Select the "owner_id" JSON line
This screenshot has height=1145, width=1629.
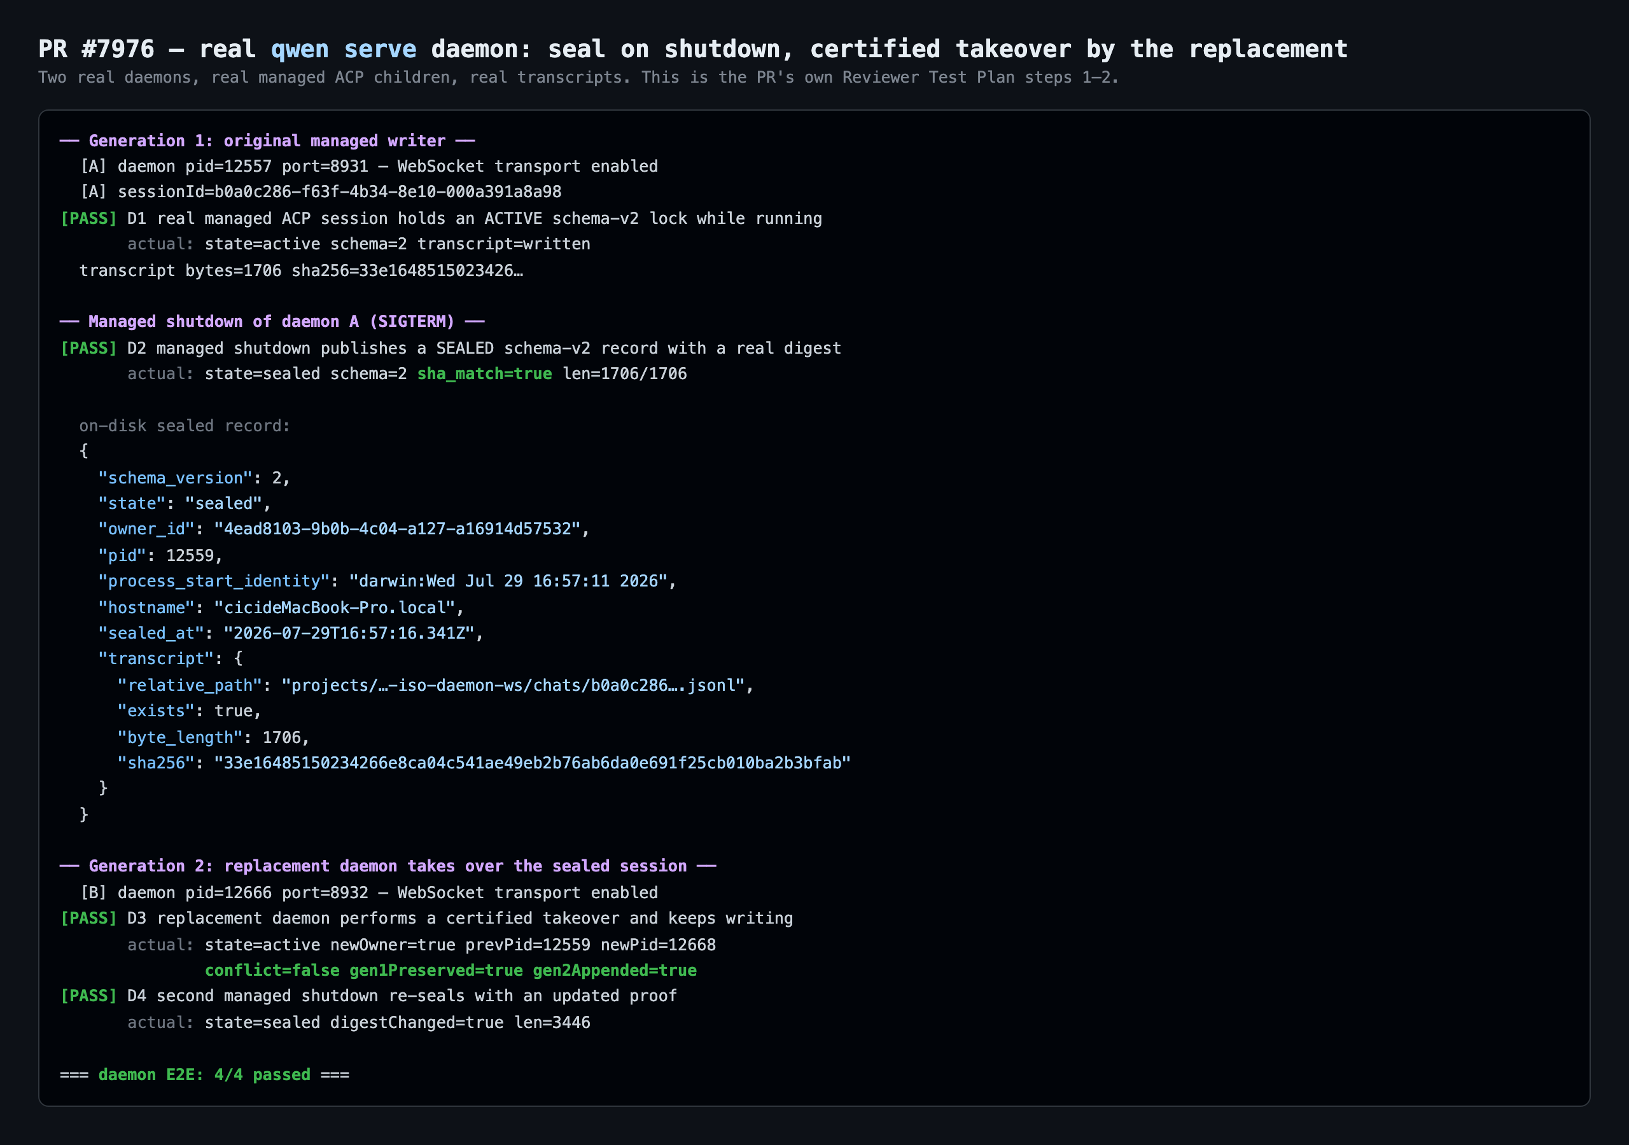(x=344, y=529)
